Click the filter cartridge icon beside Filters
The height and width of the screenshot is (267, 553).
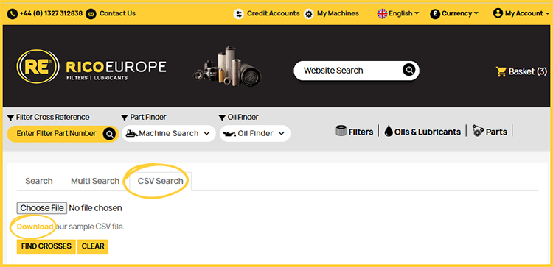pos(341,131)
